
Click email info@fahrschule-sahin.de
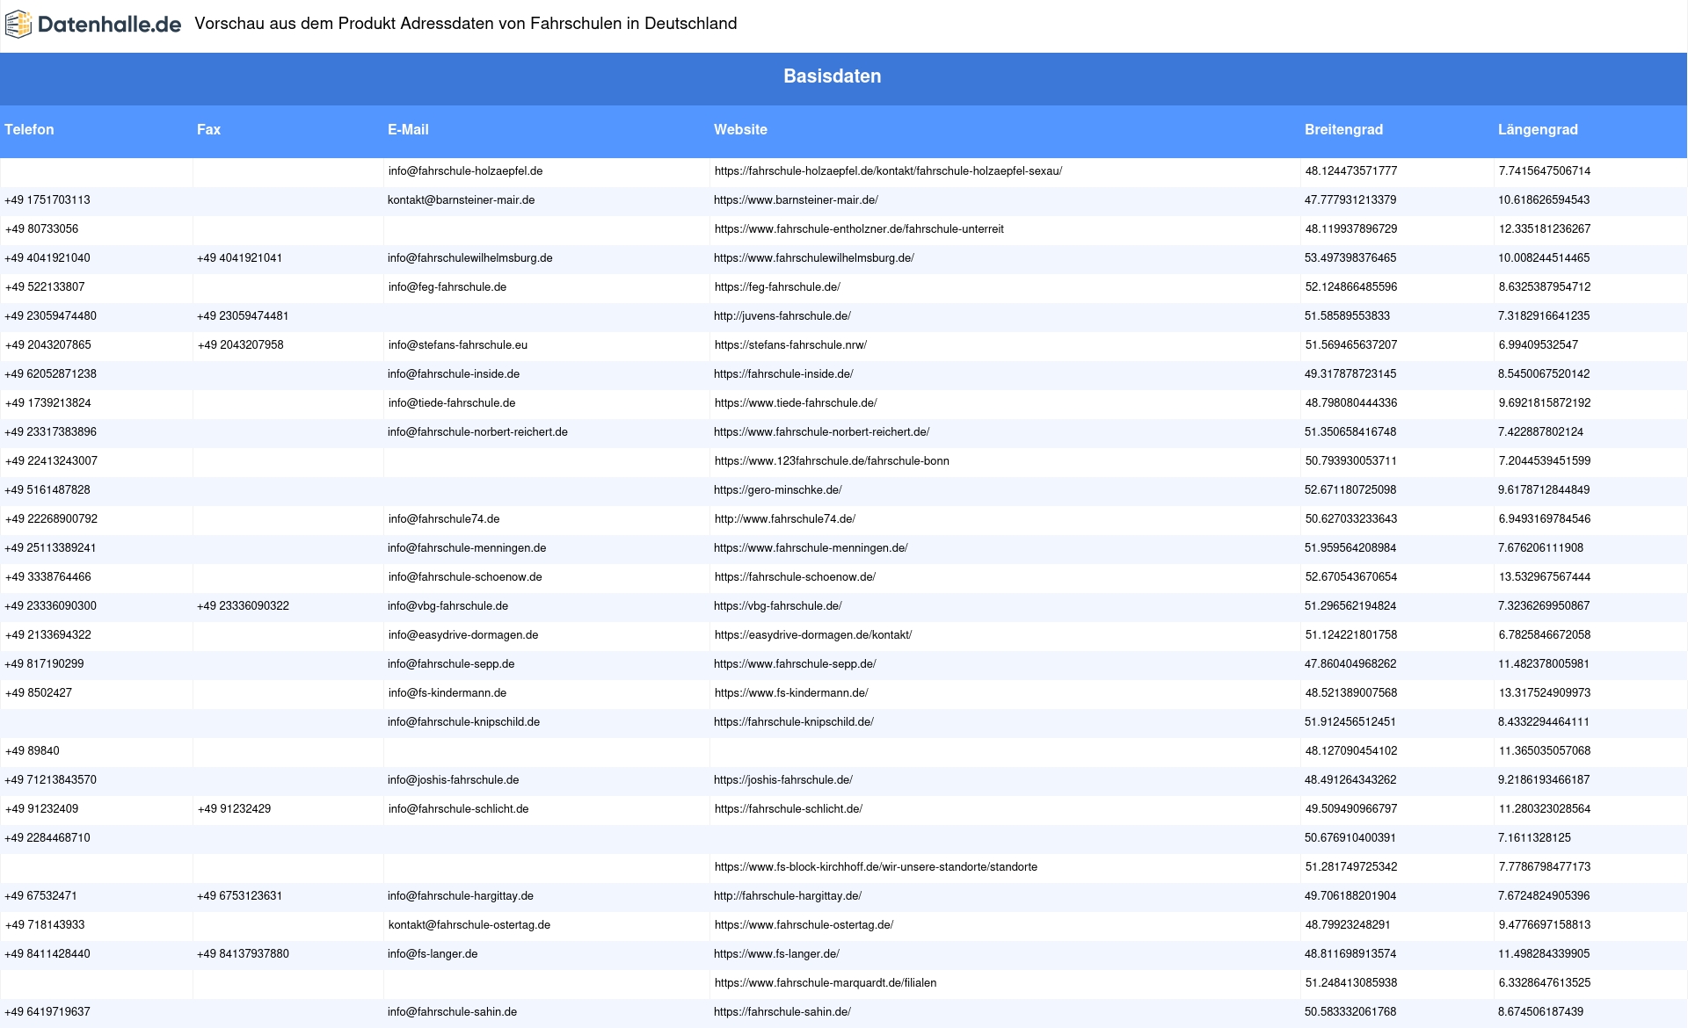[x=452, y=1012]
